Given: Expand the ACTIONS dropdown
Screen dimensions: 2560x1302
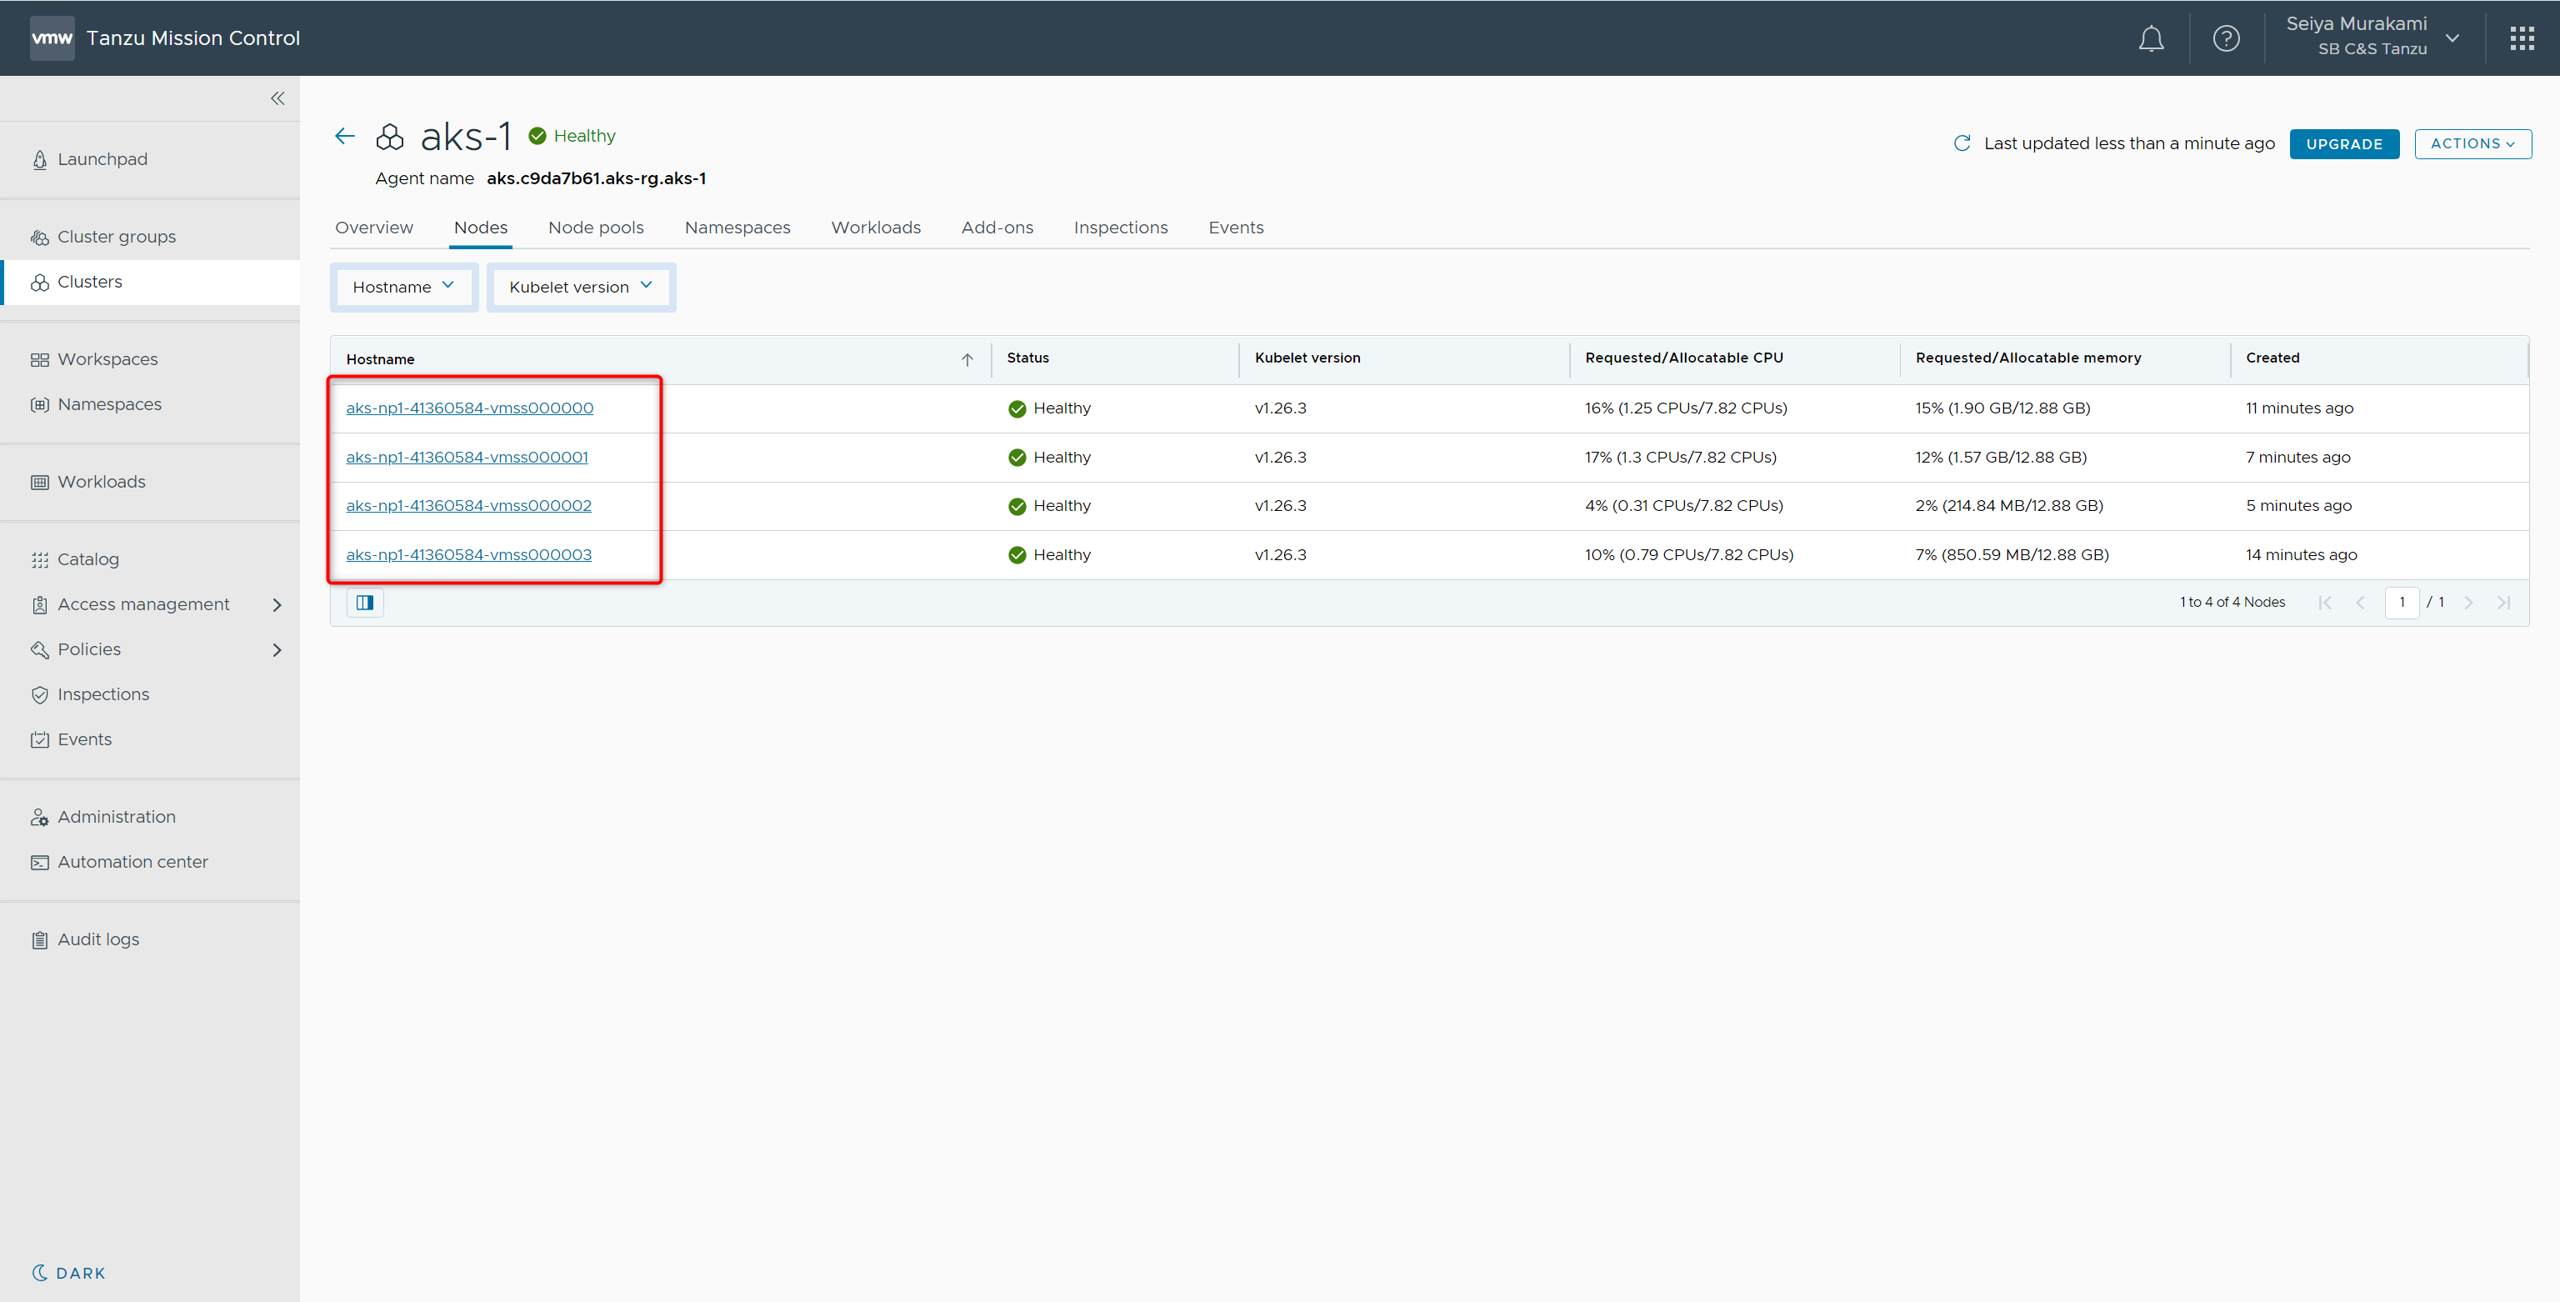Looking at the screenshot, I should [2472, 144].
